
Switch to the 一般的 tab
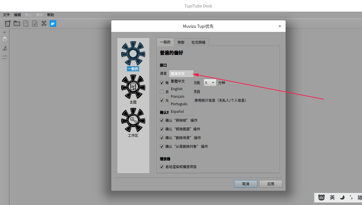[165, 42]
